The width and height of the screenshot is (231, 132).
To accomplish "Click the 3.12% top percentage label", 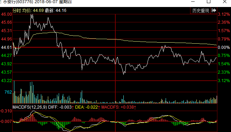I will [224, 14].
